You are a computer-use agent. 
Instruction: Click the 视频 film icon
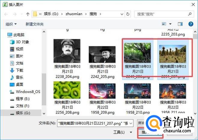pyautogui.click(x=12, y=49)
